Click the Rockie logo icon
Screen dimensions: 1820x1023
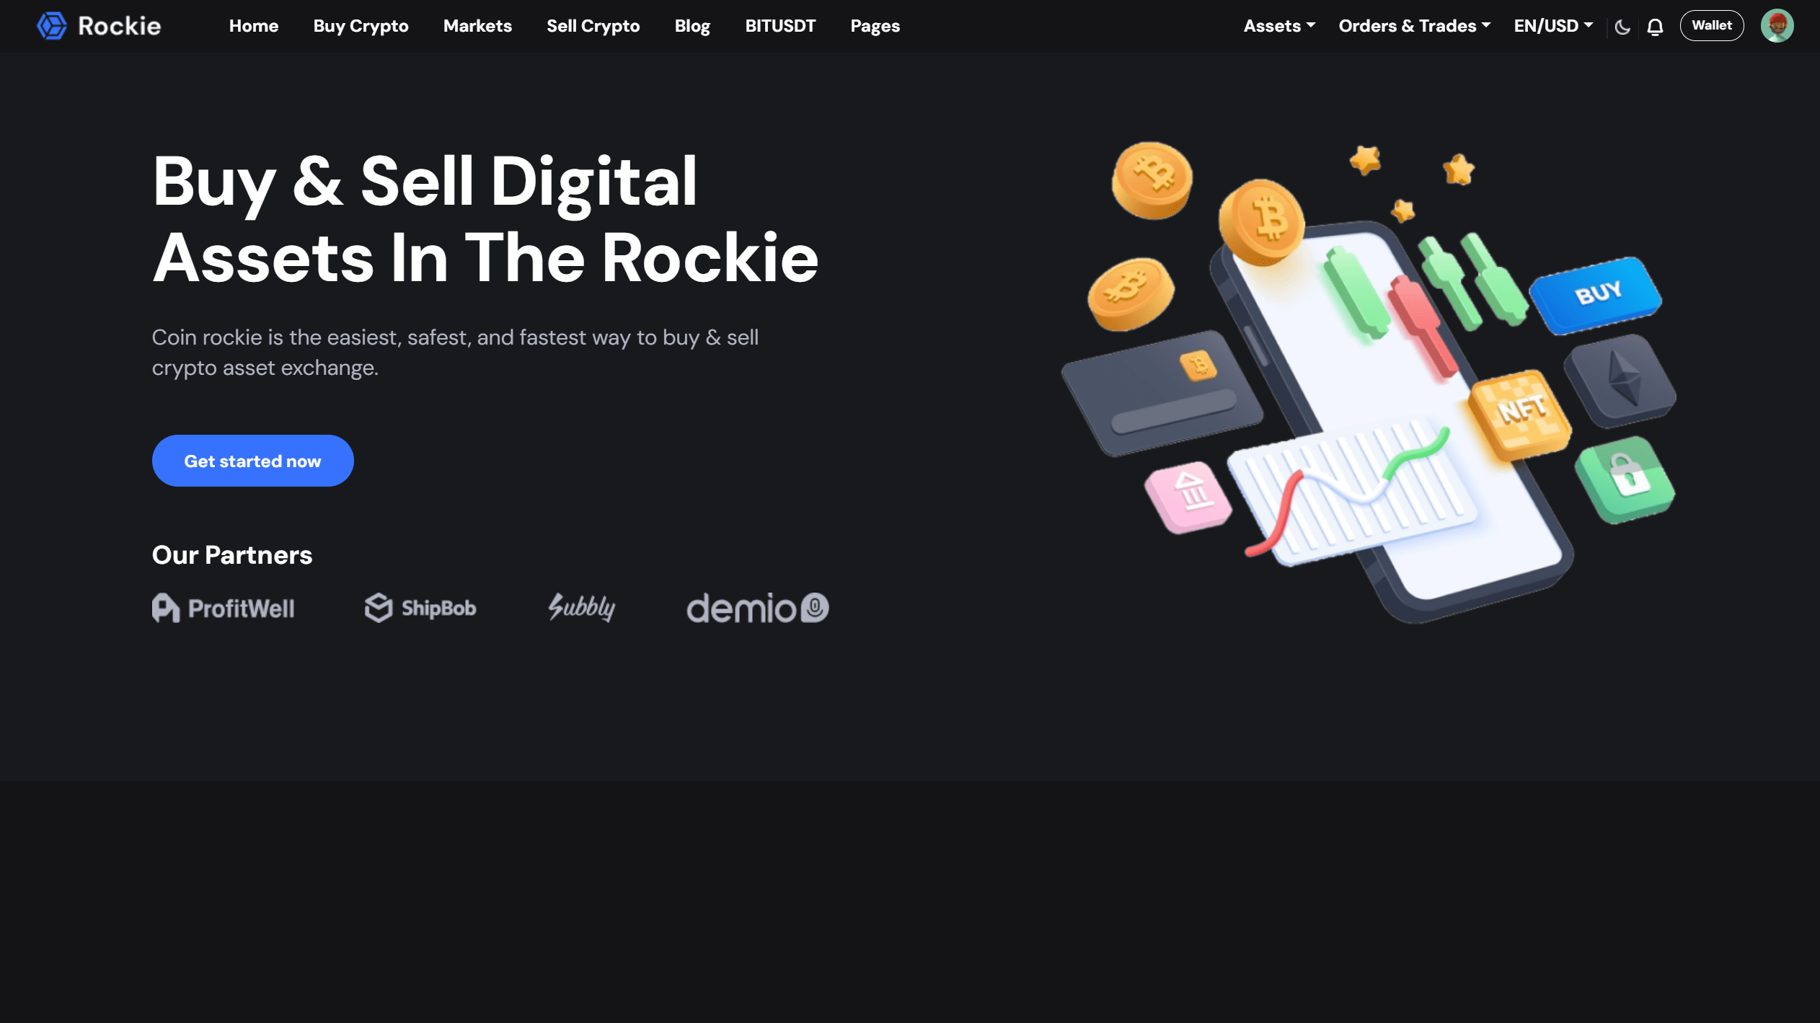(53, 25)
